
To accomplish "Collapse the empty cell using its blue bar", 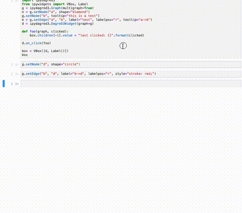I will pos(4,83).
